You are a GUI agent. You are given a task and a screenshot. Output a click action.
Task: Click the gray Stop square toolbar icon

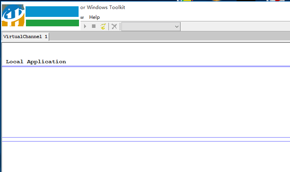click(x=94, y=26)
